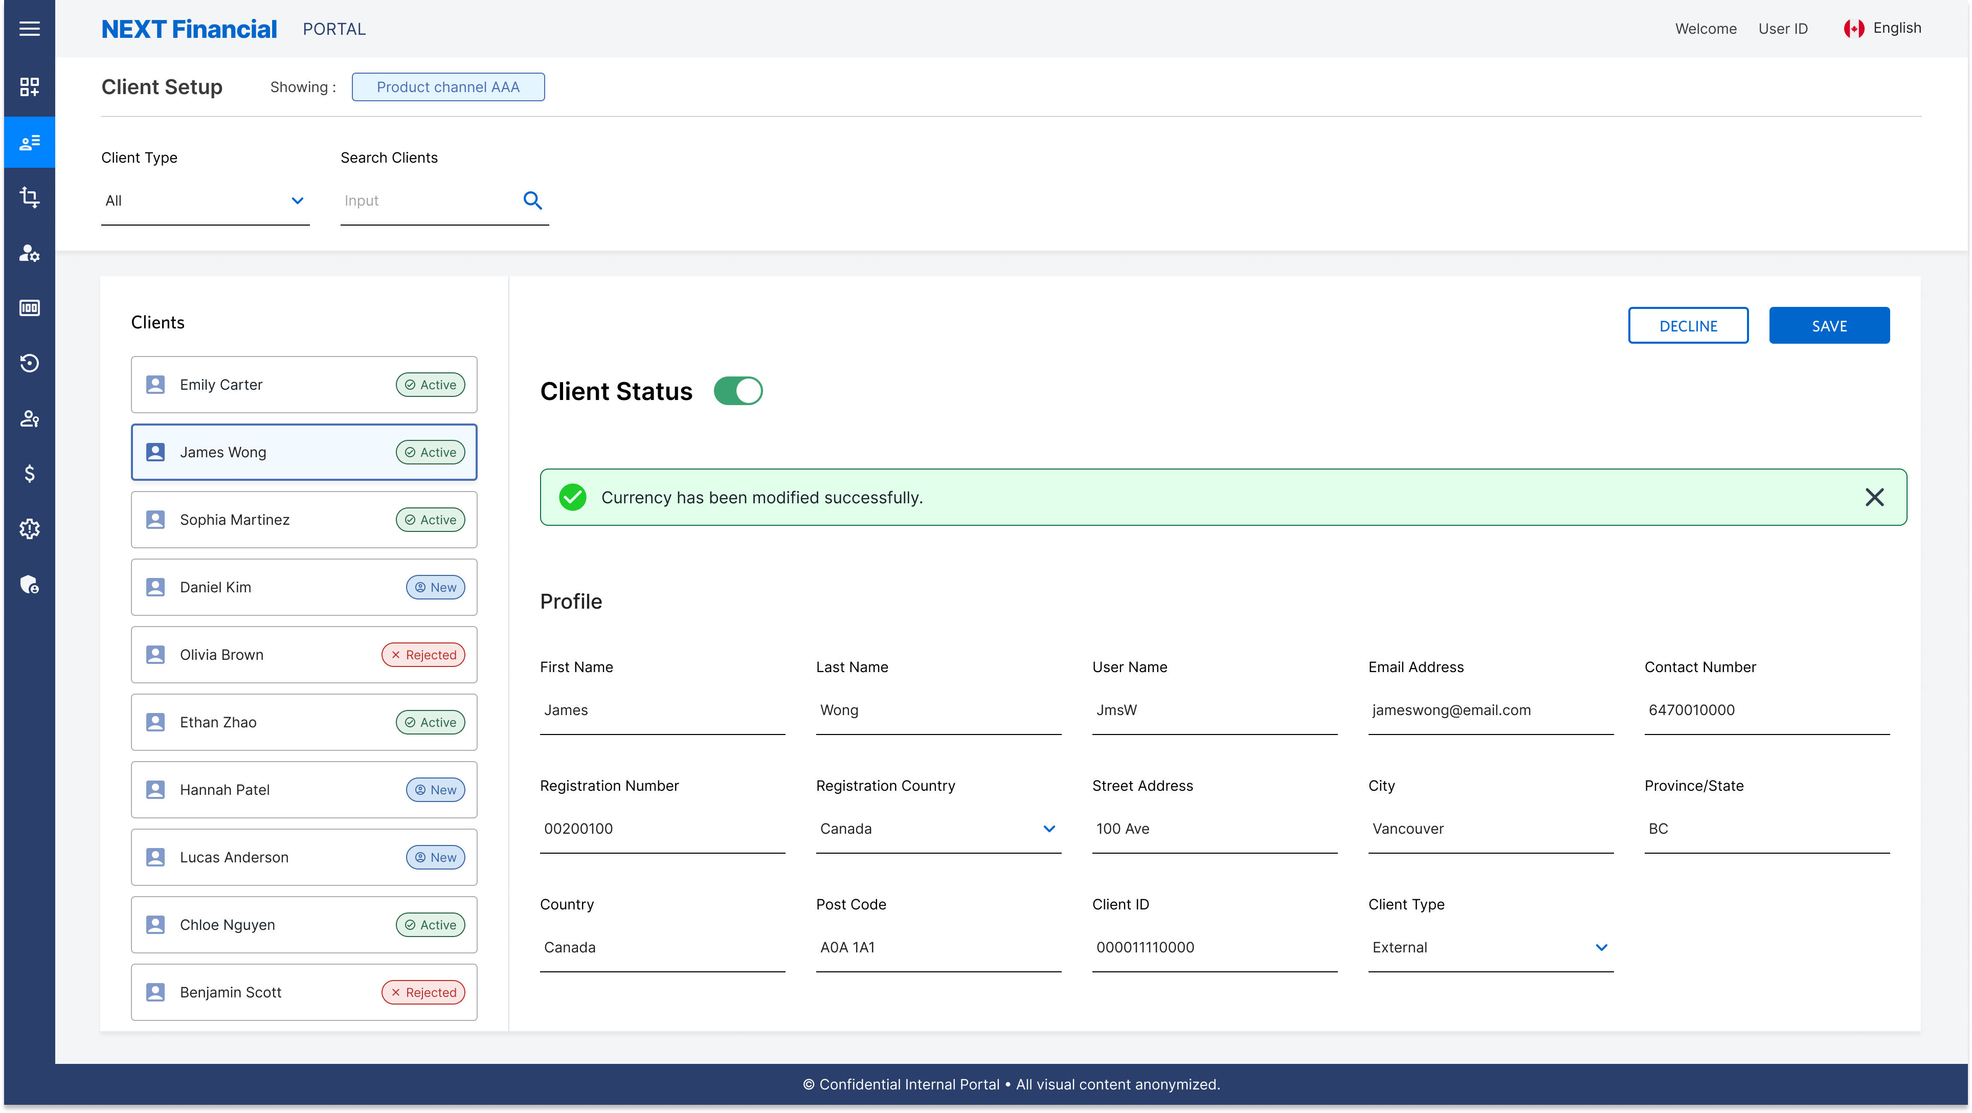Expand the Client Type dropdown showing External
The image size is (1972, 1113).
[1602, 947]
